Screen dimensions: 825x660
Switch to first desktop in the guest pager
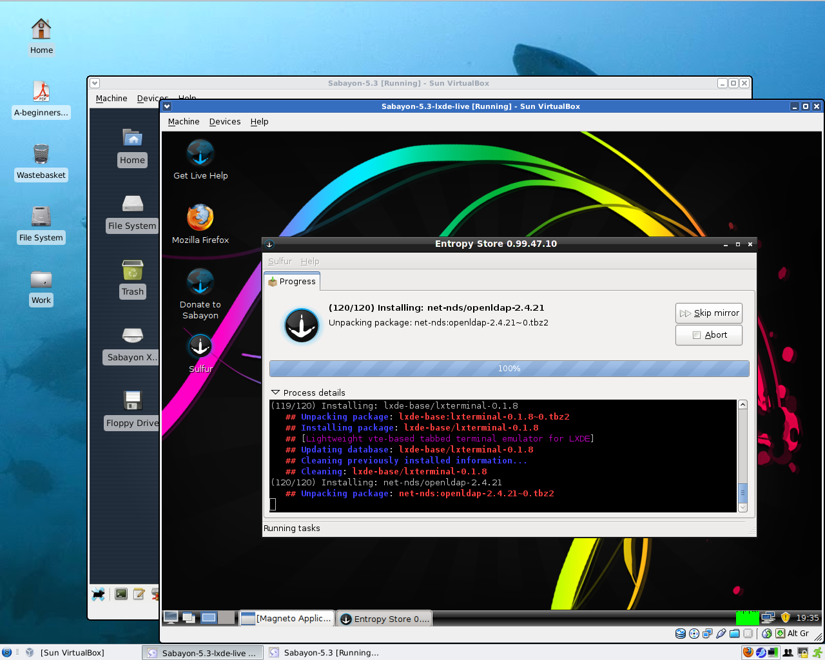[x=209, y=618]
